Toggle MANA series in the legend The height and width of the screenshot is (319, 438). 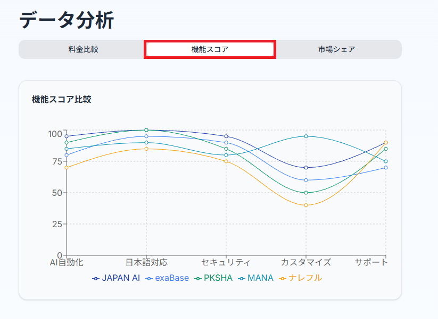tap(255, 278)
